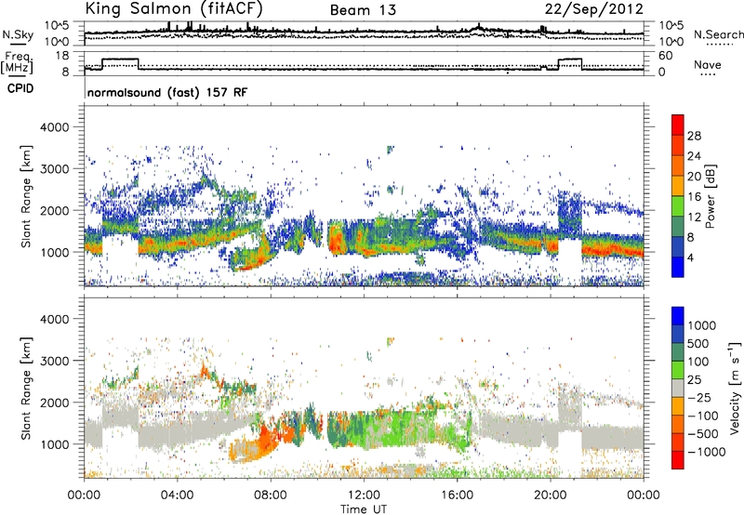Click the date '22/Sep/2012'
Viewport: 744px width, 515px height.
594,8
